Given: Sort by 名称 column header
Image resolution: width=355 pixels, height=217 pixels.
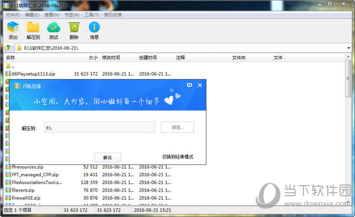Looking at the screenshot, I should pos(34,58).
